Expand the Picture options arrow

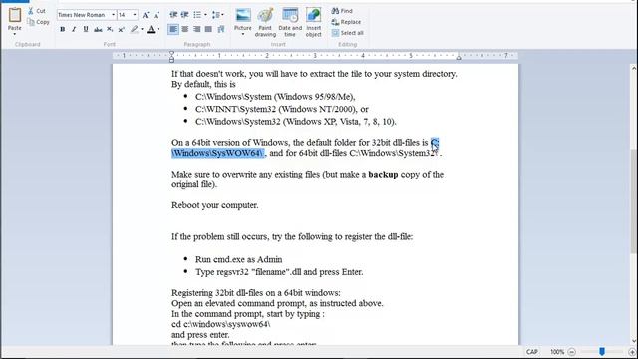[243, 34]
